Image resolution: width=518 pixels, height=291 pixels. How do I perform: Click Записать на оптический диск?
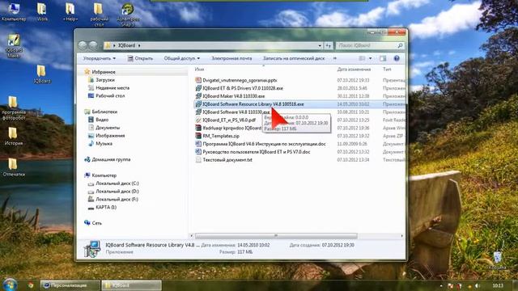coord(294,58)
